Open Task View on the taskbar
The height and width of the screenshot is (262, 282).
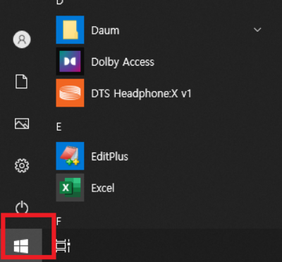pyautogui.click(x=63, y=246)
